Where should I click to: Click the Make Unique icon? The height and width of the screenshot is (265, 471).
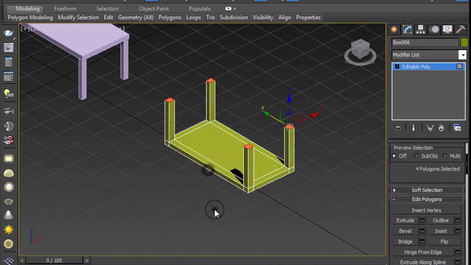coord(430,128)
